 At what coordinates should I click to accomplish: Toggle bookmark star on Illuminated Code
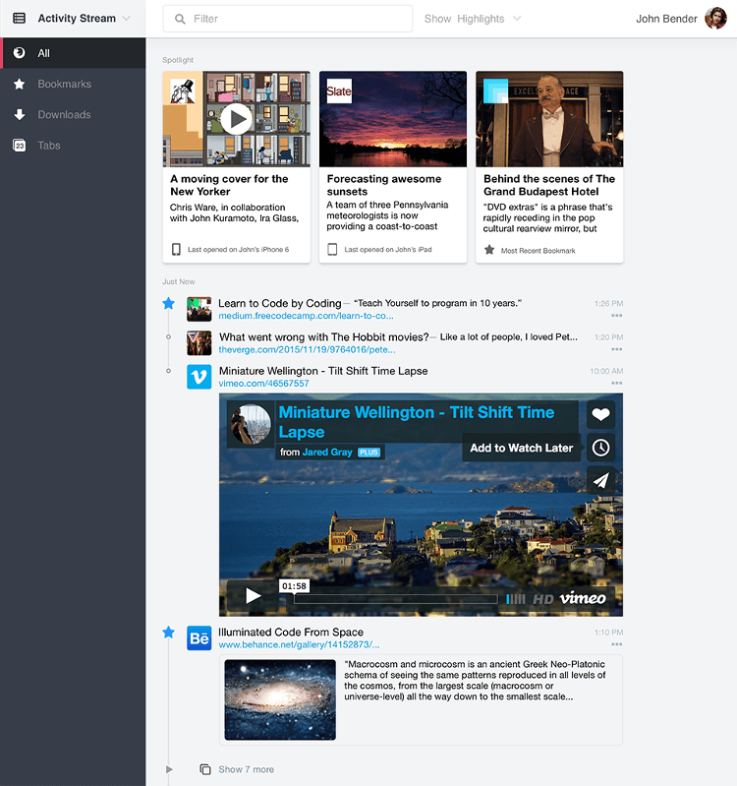coord(168,633)
